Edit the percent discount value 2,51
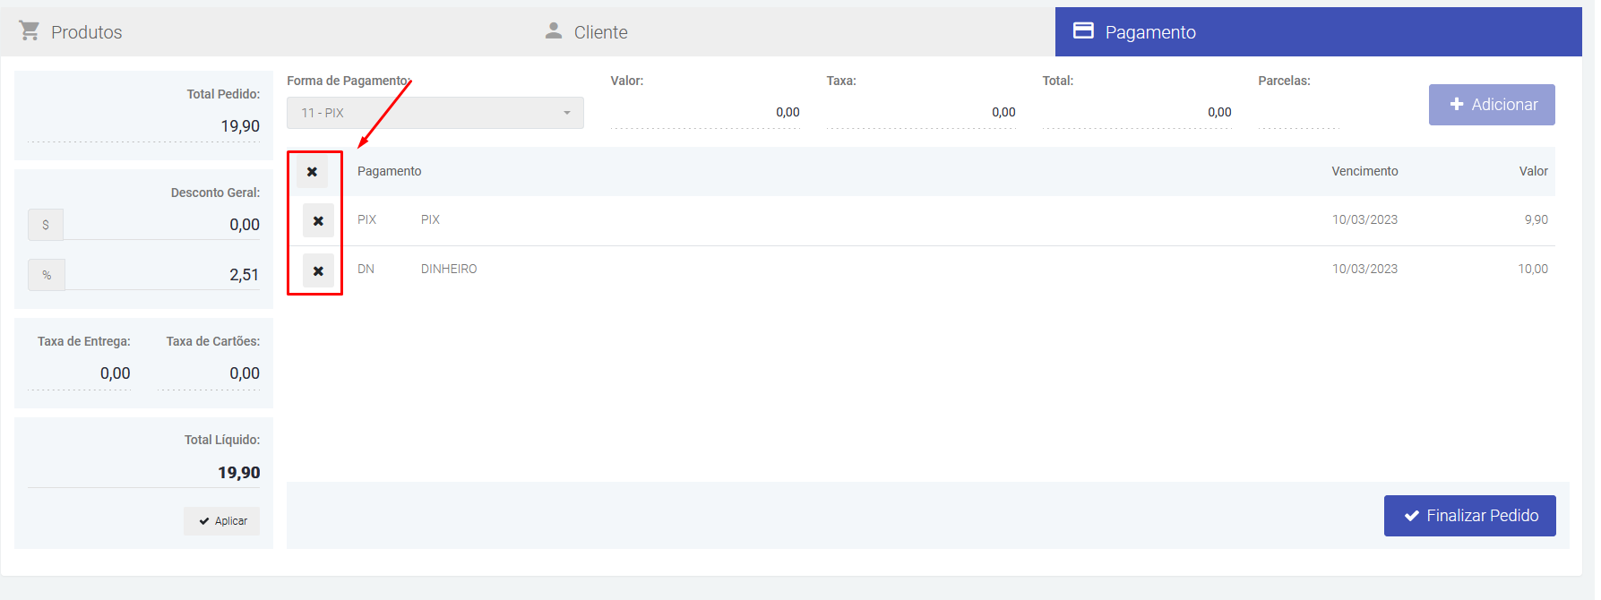Image resolution: width=1601 pixels, height=600 pixels. [x=163, y=275]
